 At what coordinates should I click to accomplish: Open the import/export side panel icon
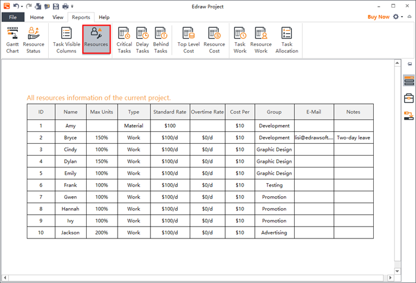point(409,116)
